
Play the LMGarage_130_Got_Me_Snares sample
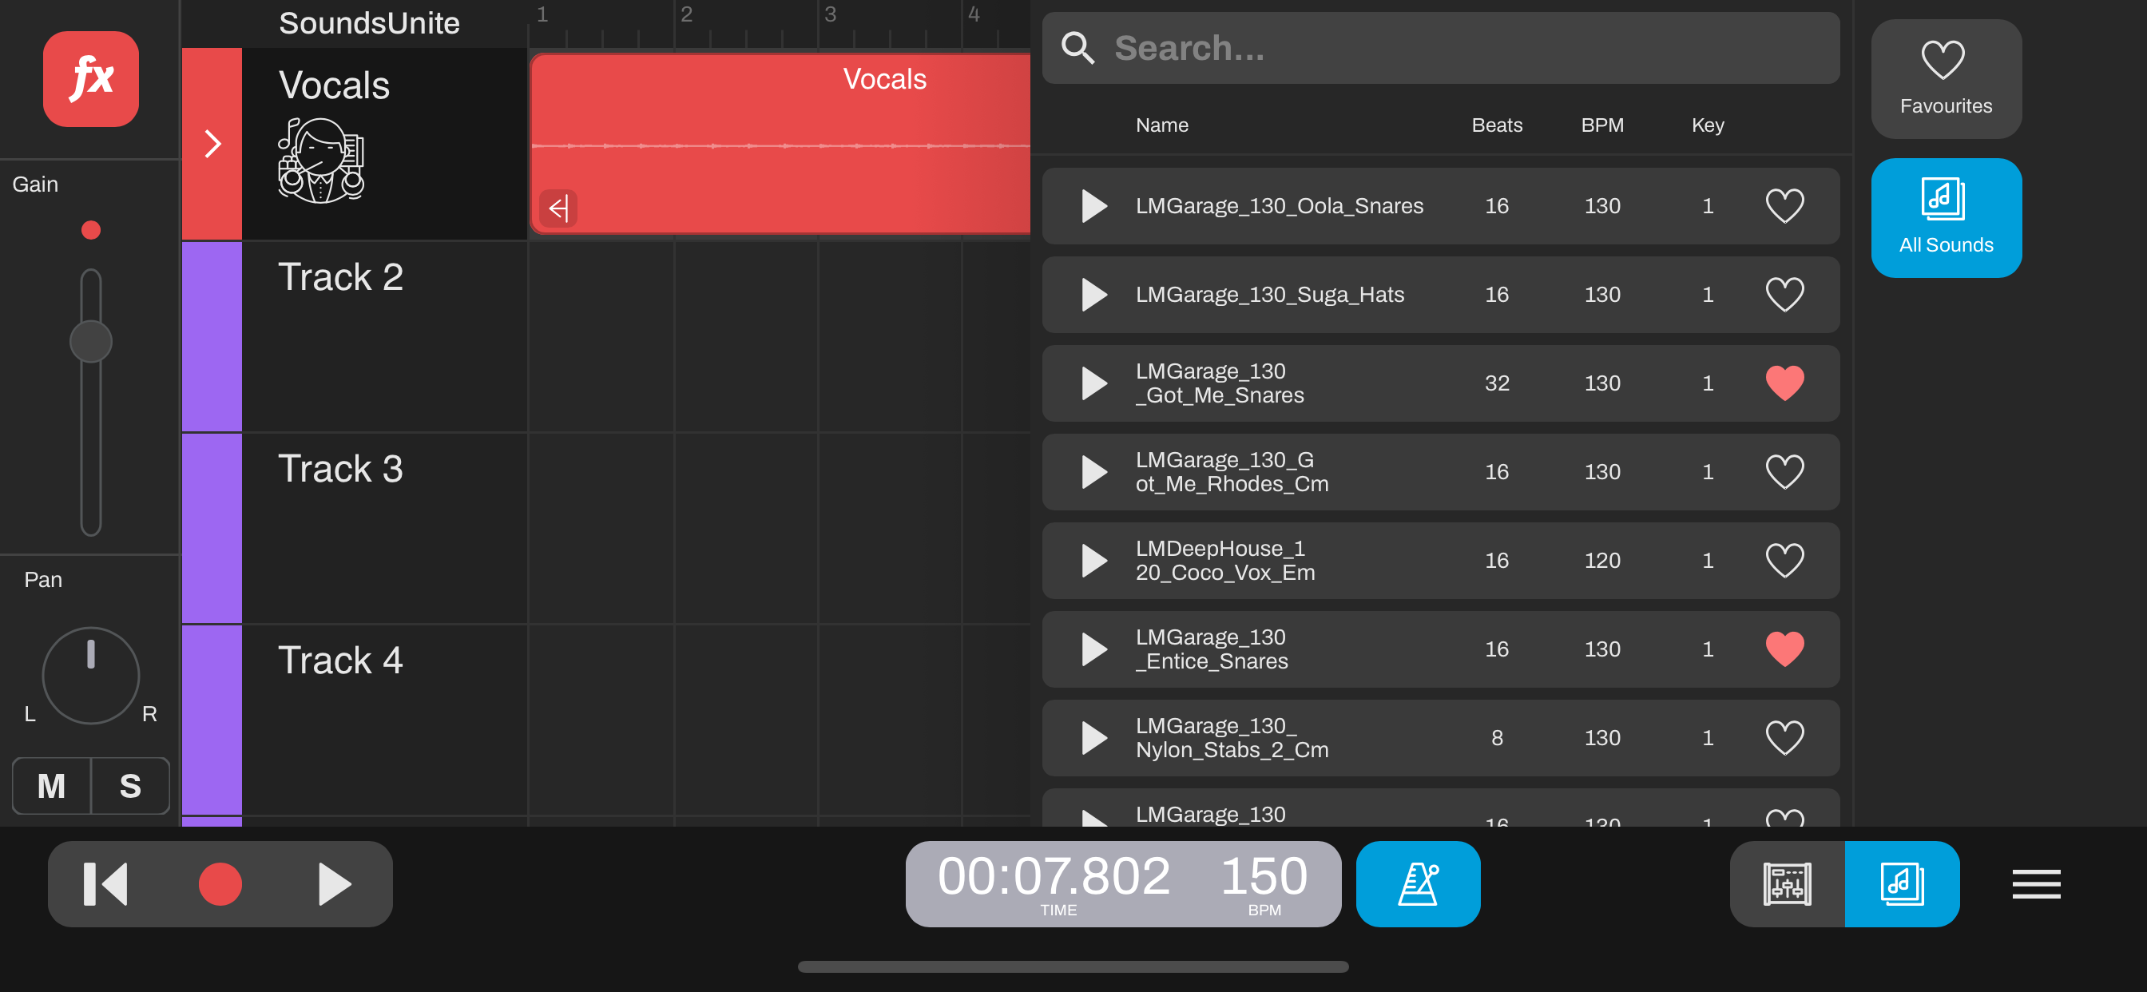click(1093, 383)
